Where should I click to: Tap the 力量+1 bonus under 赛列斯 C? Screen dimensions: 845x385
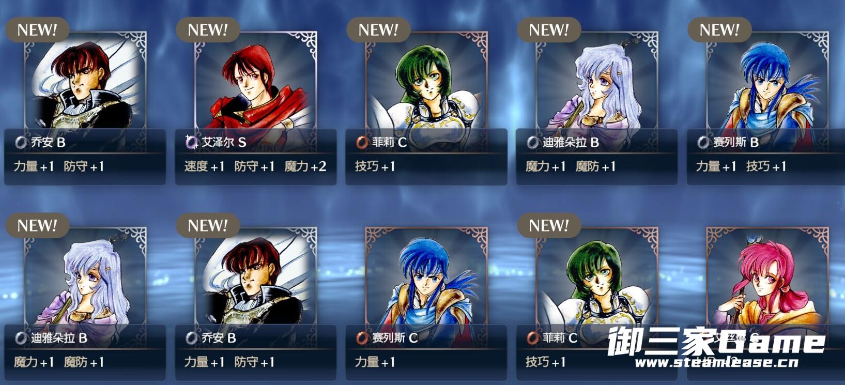375,362
